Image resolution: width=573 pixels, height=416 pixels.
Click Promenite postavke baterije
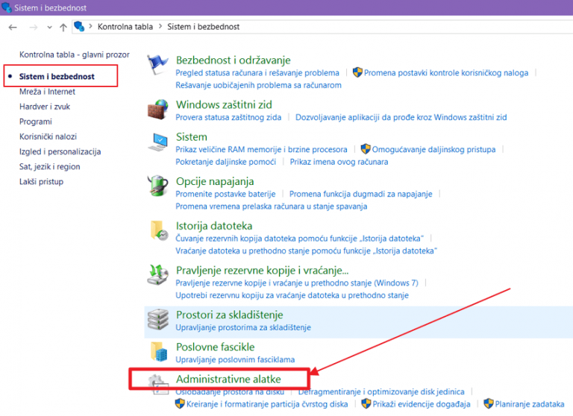coord(225,194)
